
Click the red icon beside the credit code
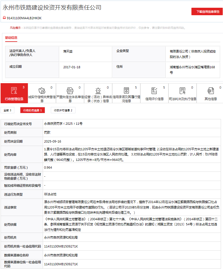pos(4,18)
